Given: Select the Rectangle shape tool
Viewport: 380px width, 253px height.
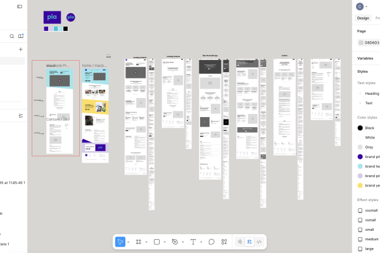Looking at the screenshot, I should pyautogui.click(x=157, y=242).
